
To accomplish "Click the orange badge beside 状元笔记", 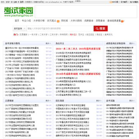I will [58, 21].
